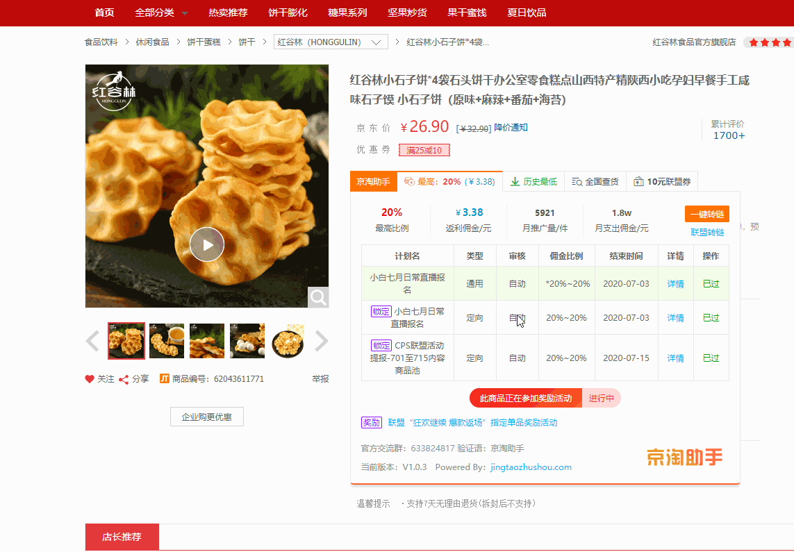Select the third product thumbnail
The height and width of the screenshot is (552, 794).
206,341
